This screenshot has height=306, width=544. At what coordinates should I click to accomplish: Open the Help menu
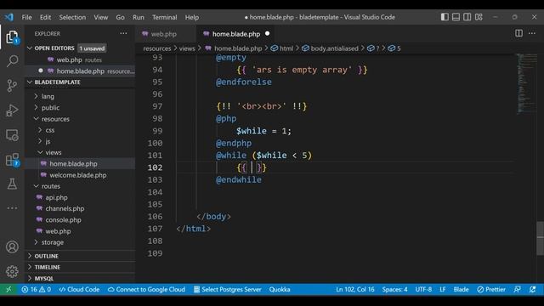pos(191,17)
